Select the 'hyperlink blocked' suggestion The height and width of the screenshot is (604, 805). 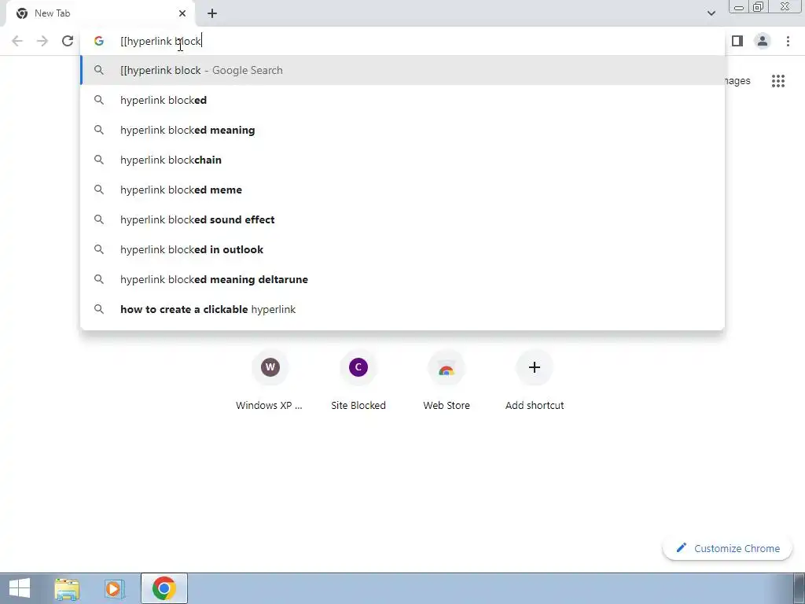(402, 100)
